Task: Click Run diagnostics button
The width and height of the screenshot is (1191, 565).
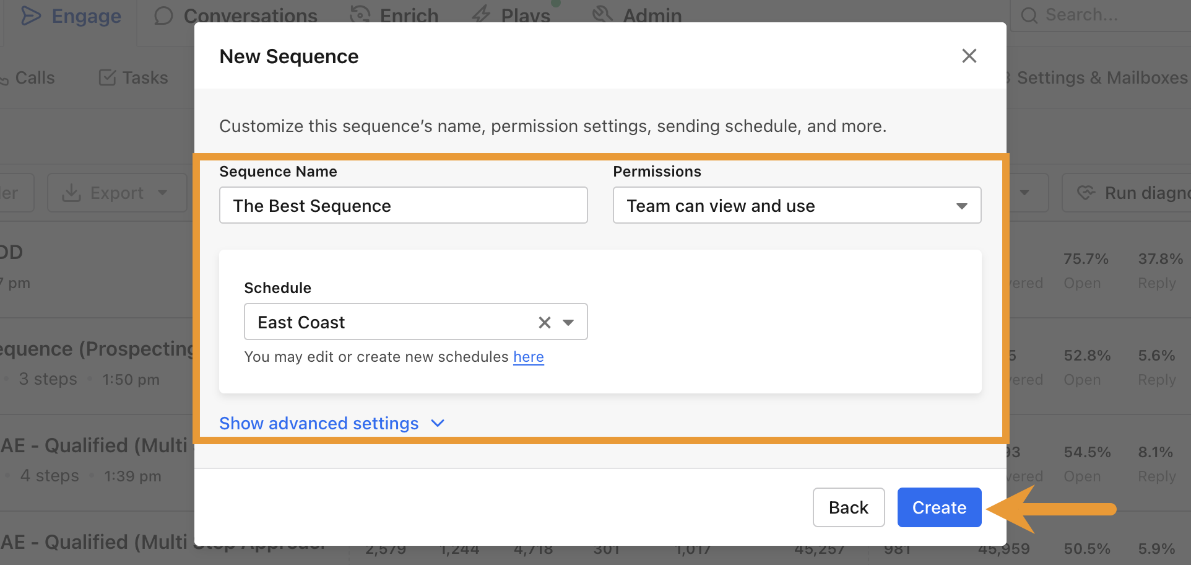Action: point(1127,193)
